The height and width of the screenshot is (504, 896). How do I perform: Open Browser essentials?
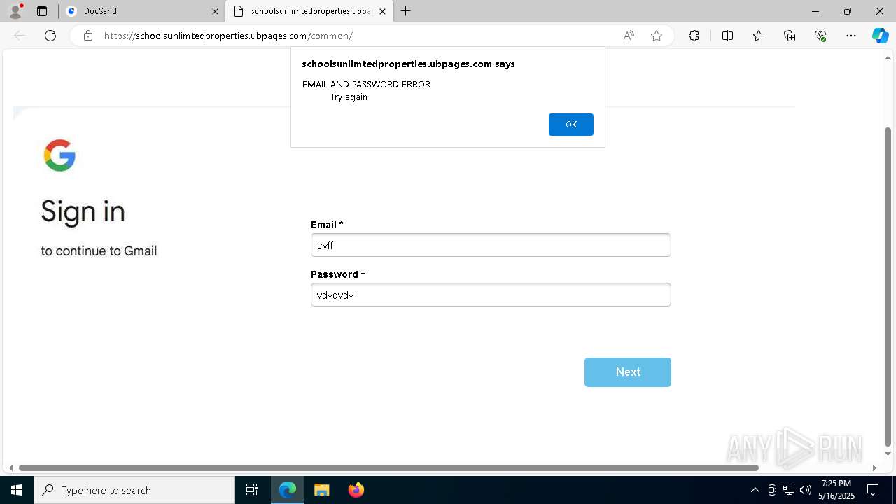point(820,36)
